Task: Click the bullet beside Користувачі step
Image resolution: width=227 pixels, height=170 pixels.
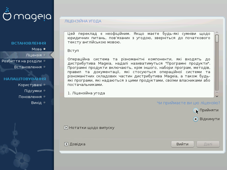Action: click(45, 85)
